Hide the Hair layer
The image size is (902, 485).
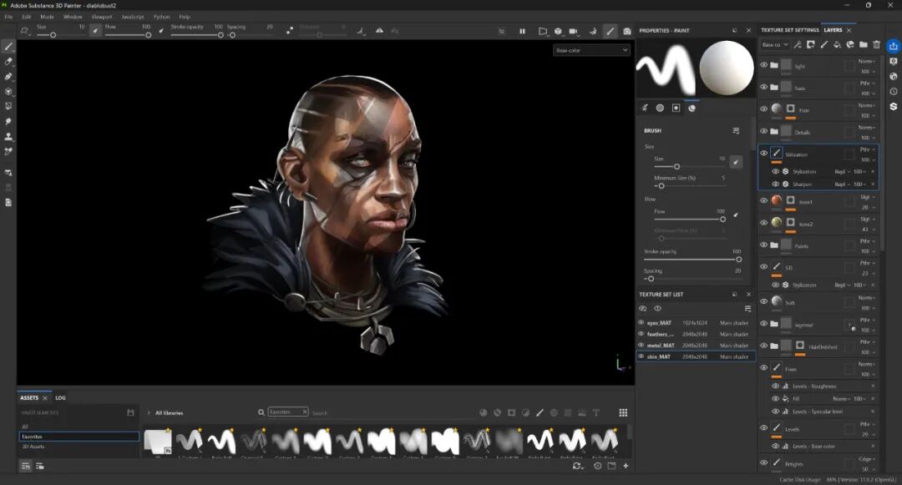tap(764, 109)
